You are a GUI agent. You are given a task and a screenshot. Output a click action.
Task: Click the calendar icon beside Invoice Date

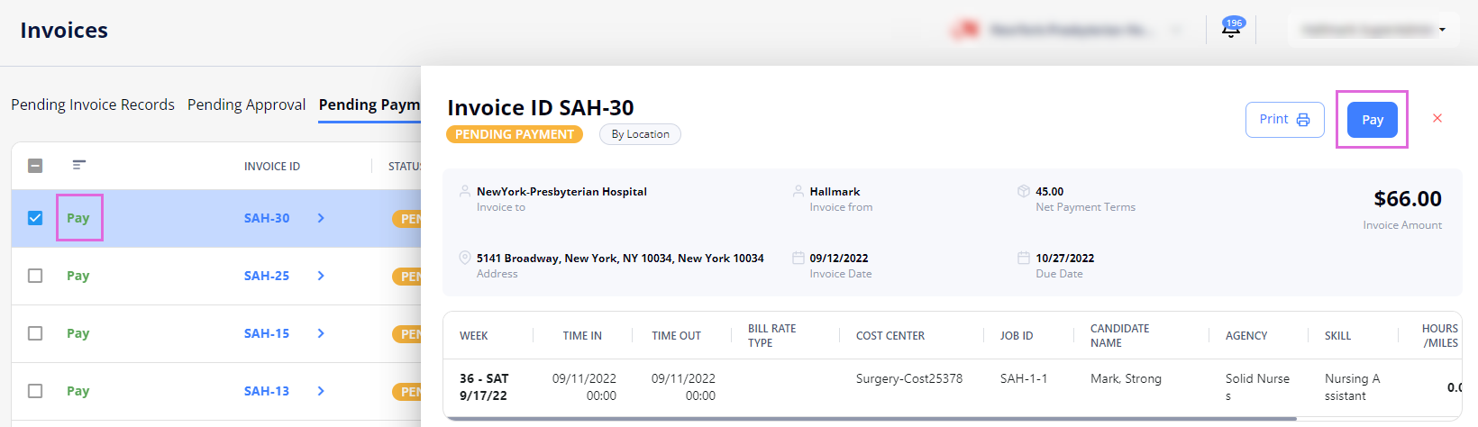tap(798, 258)
